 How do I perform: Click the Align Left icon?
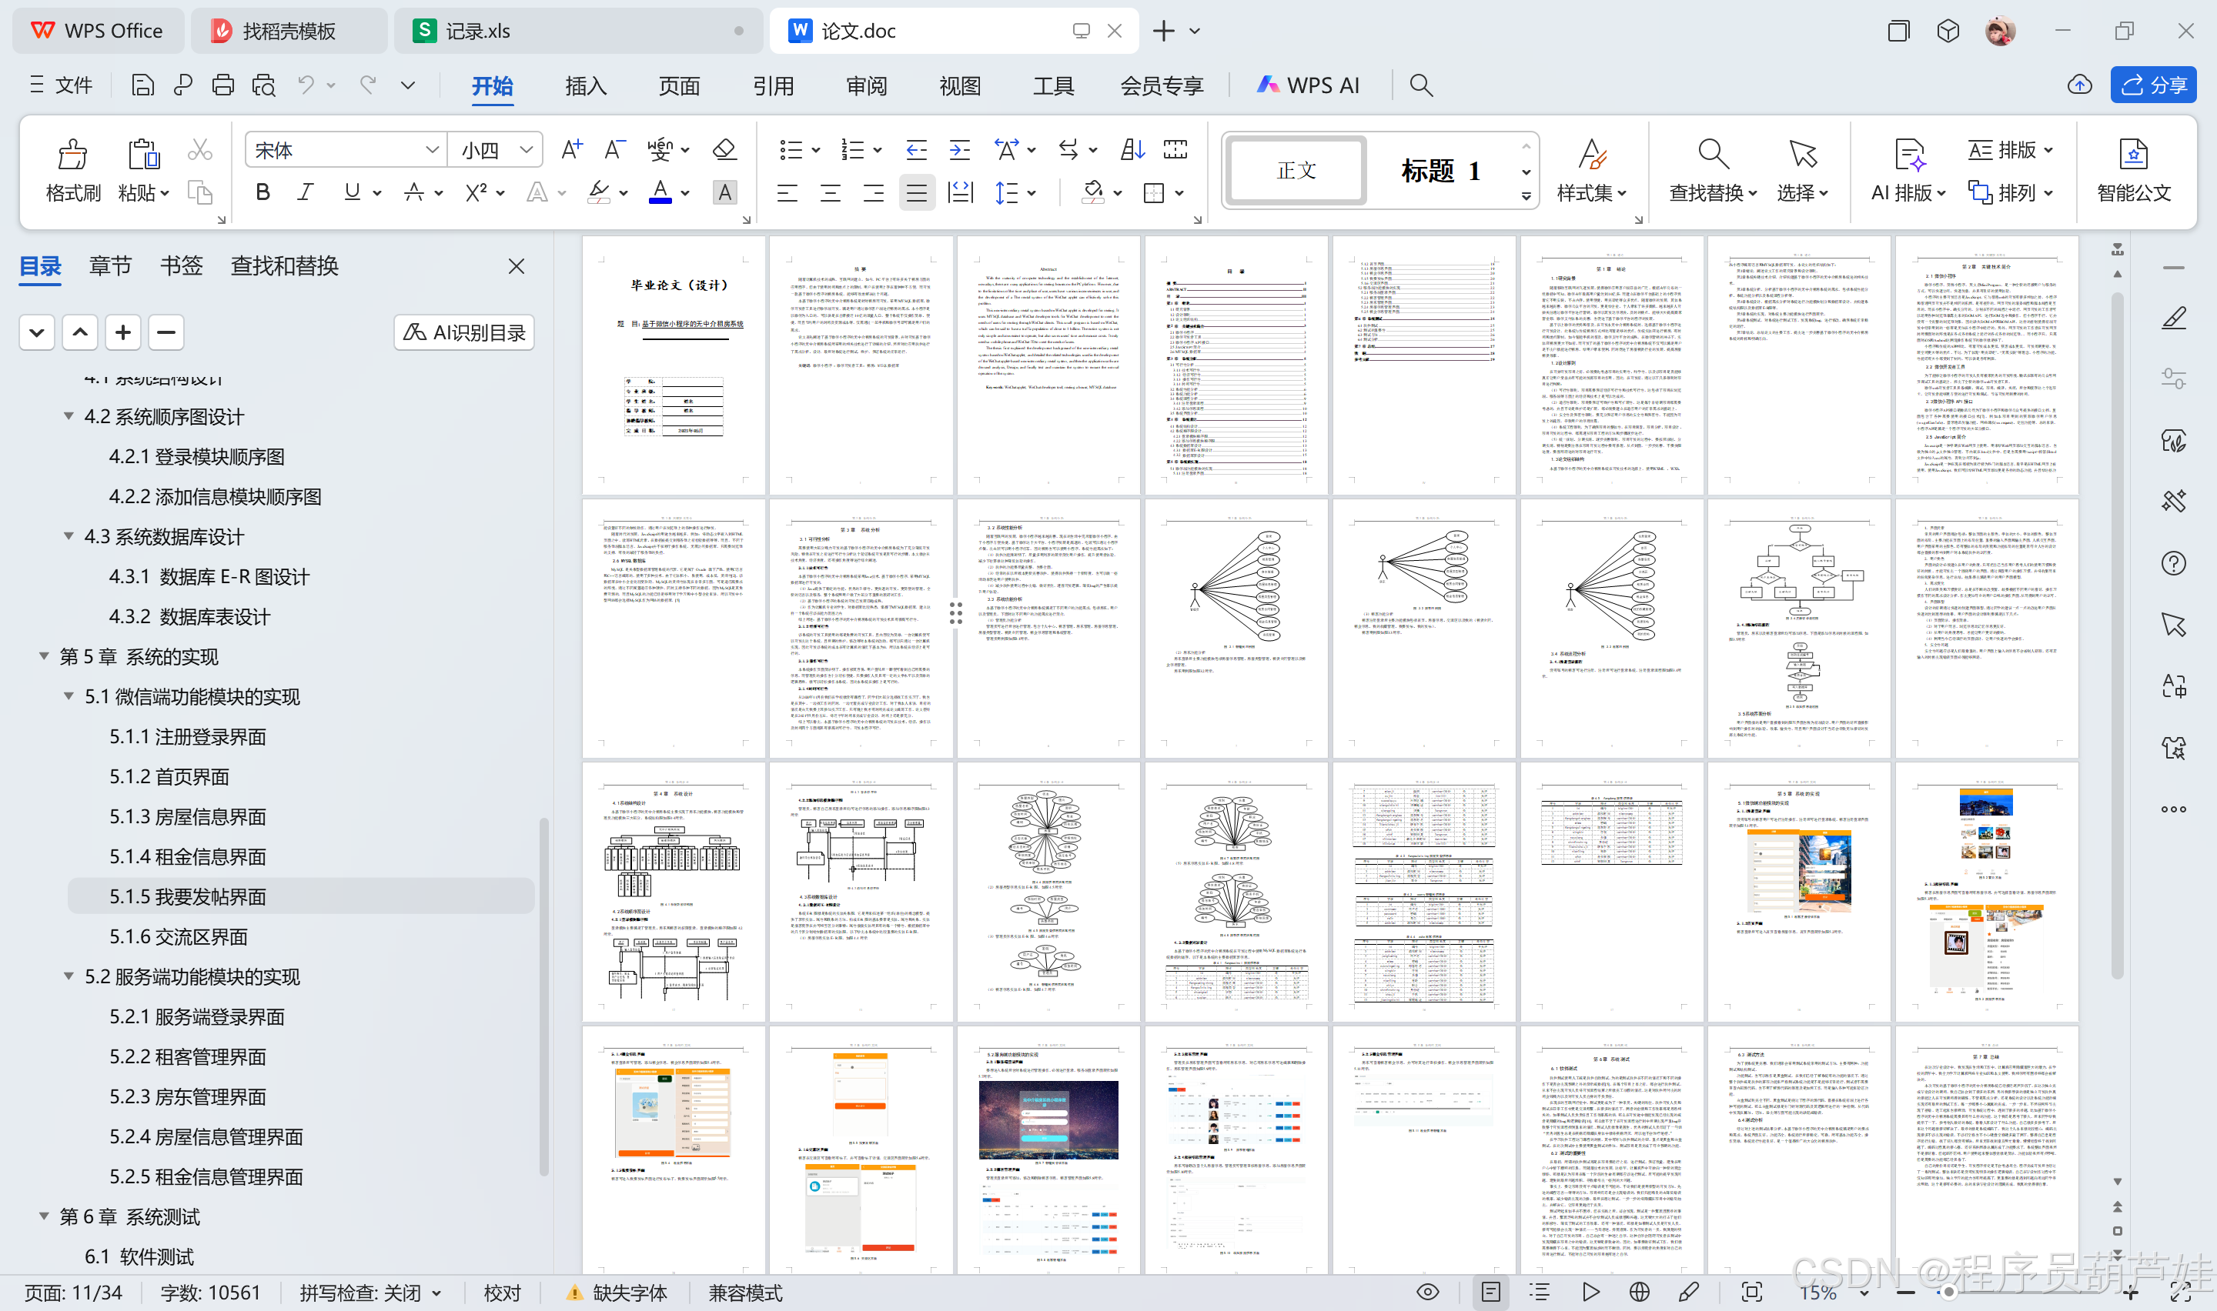pos(787,192)
